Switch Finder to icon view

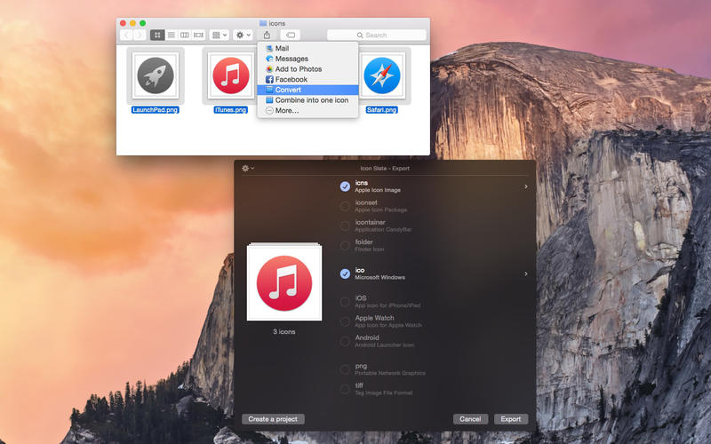tap(157, 35)
